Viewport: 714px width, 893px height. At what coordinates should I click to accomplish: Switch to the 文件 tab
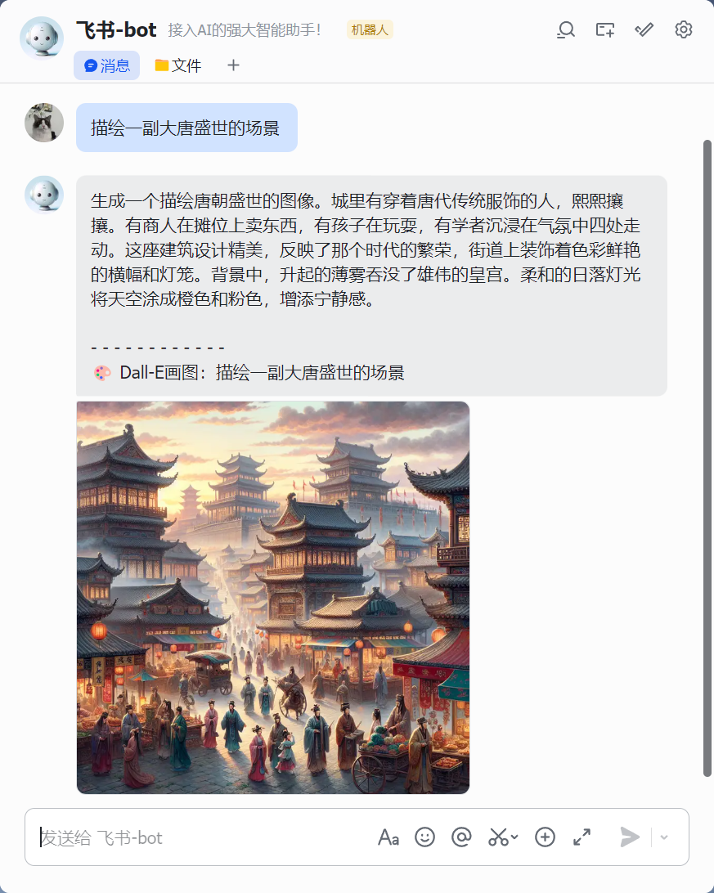point(178,65)
